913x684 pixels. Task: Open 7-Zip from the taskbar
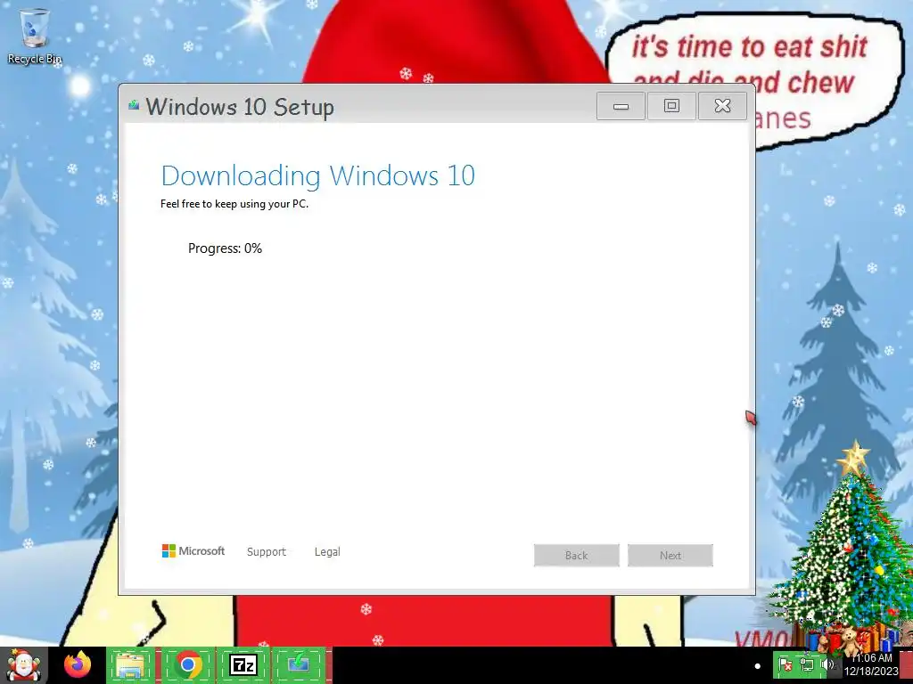tap(243, 665)
